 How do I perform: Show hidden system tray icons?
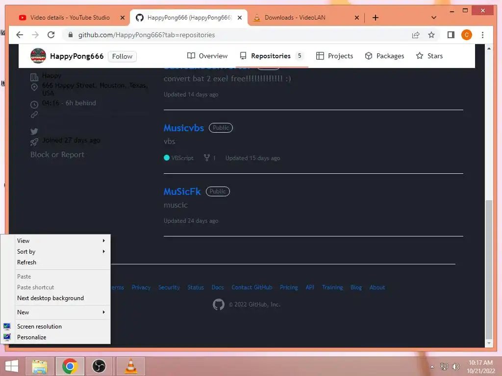pos(432,367)
